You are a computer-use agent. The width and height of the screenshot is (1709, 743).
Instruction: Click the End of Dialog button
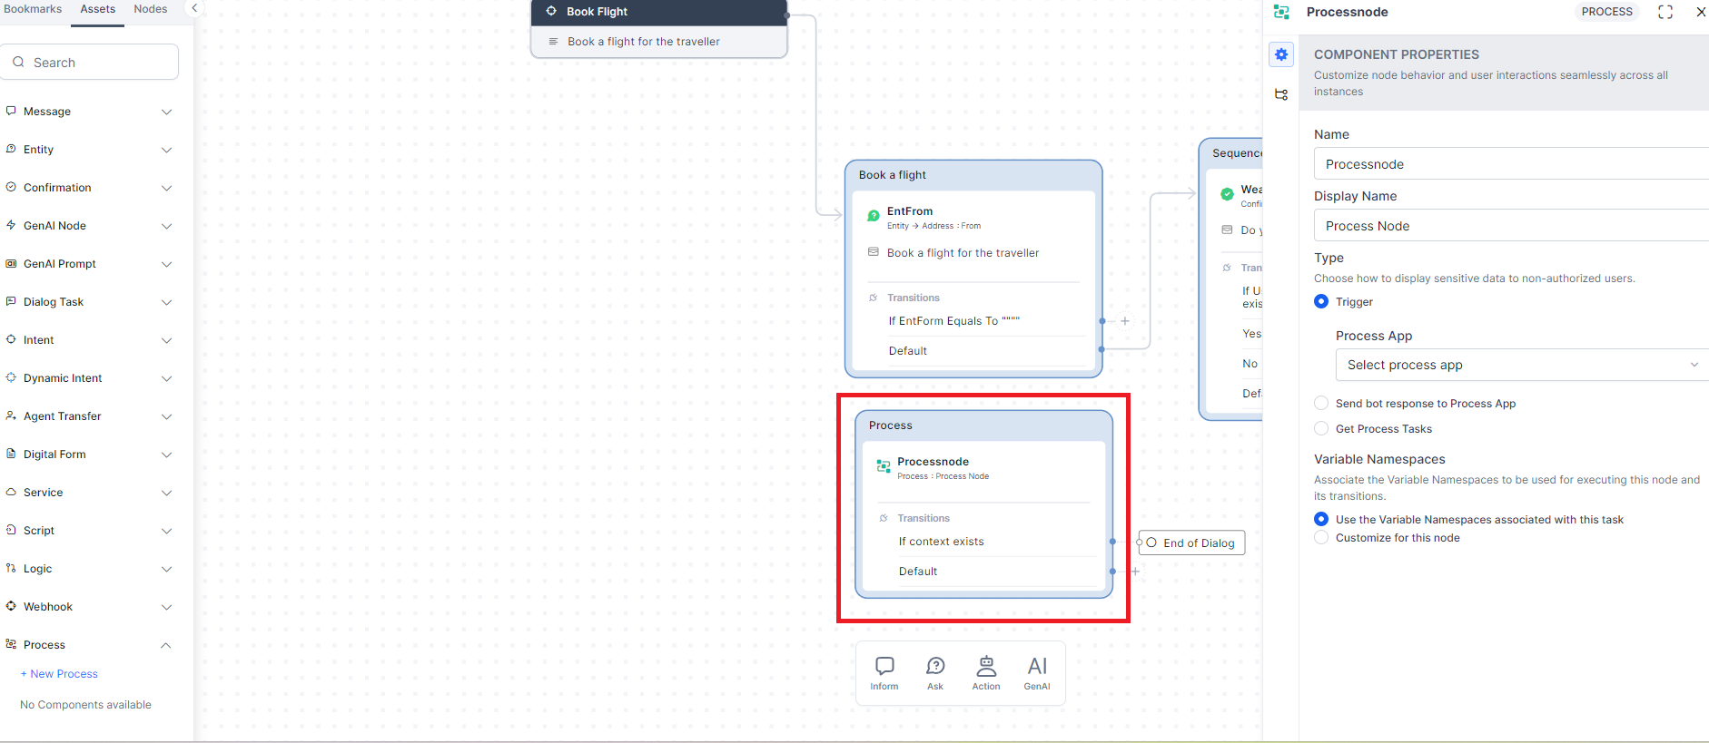(1191, 543)
